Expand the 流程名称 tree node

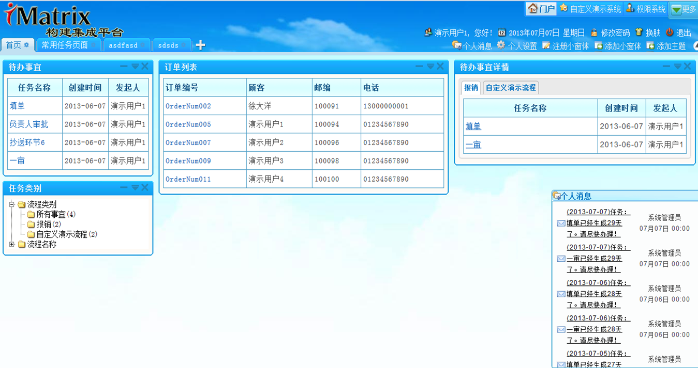(x=12, y=244)
